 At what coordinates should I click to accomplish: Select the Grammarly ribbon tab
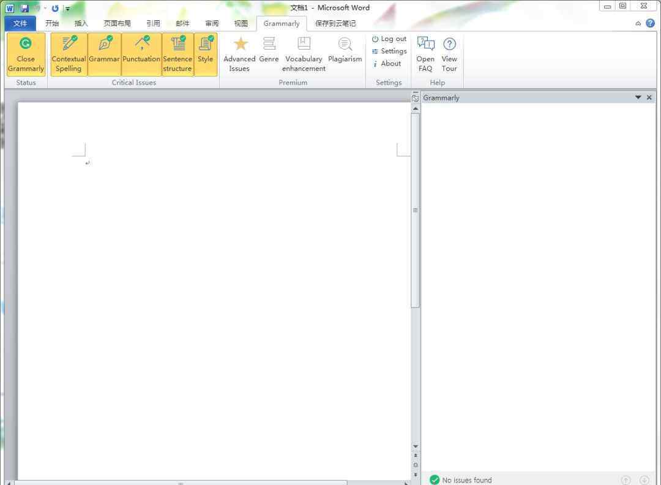(x=282, y=24)
